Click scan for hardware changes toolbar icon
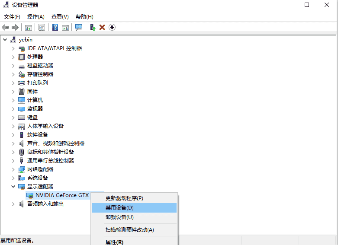Viewport: 338px width, 245px height. point(79,27)
